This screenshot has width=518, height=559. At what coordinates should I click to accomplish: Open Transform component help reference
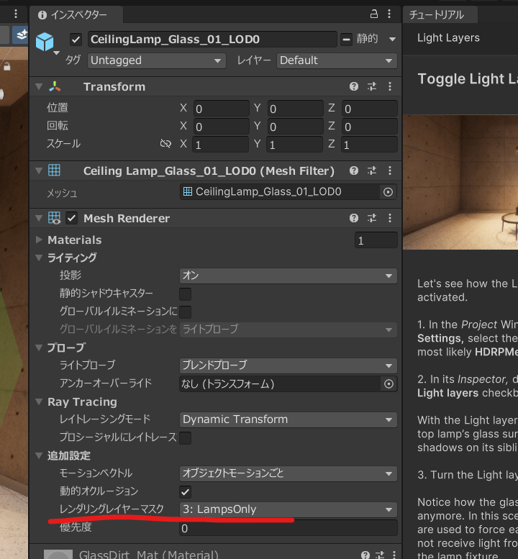(x=354, y=86)
